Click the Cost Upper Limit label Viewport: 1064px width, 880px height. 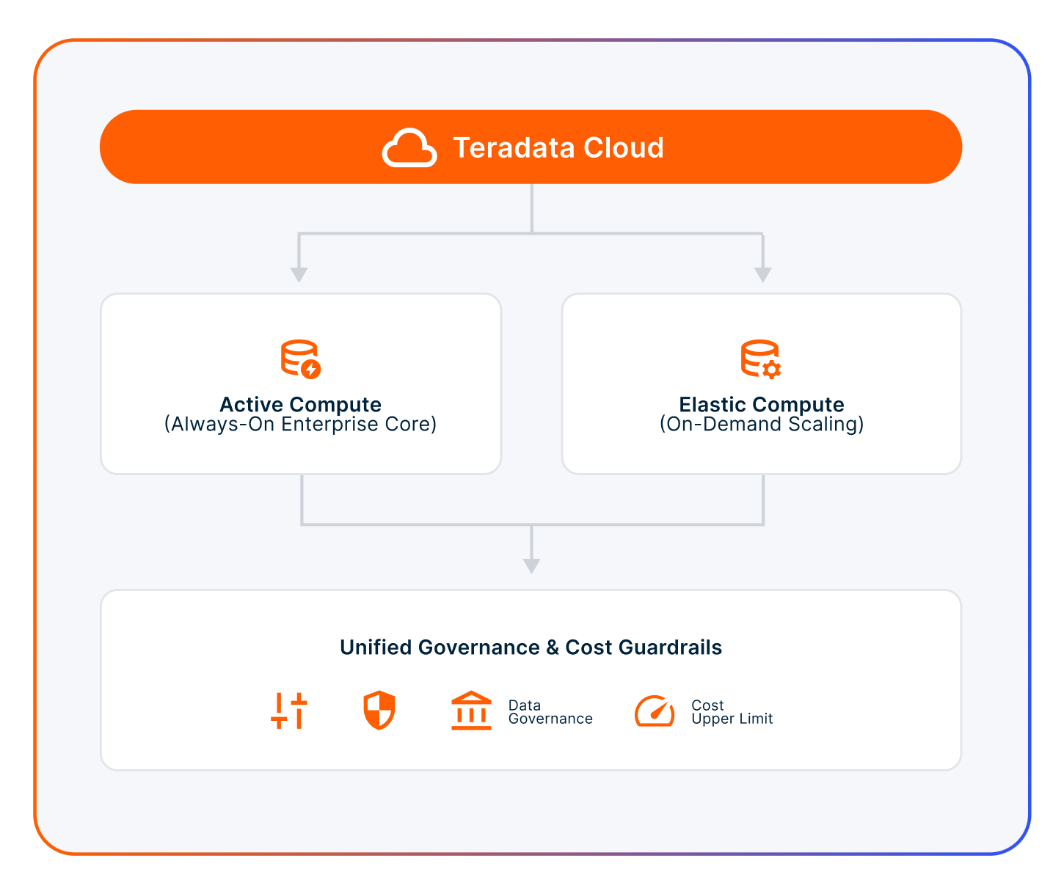[732, 712]
